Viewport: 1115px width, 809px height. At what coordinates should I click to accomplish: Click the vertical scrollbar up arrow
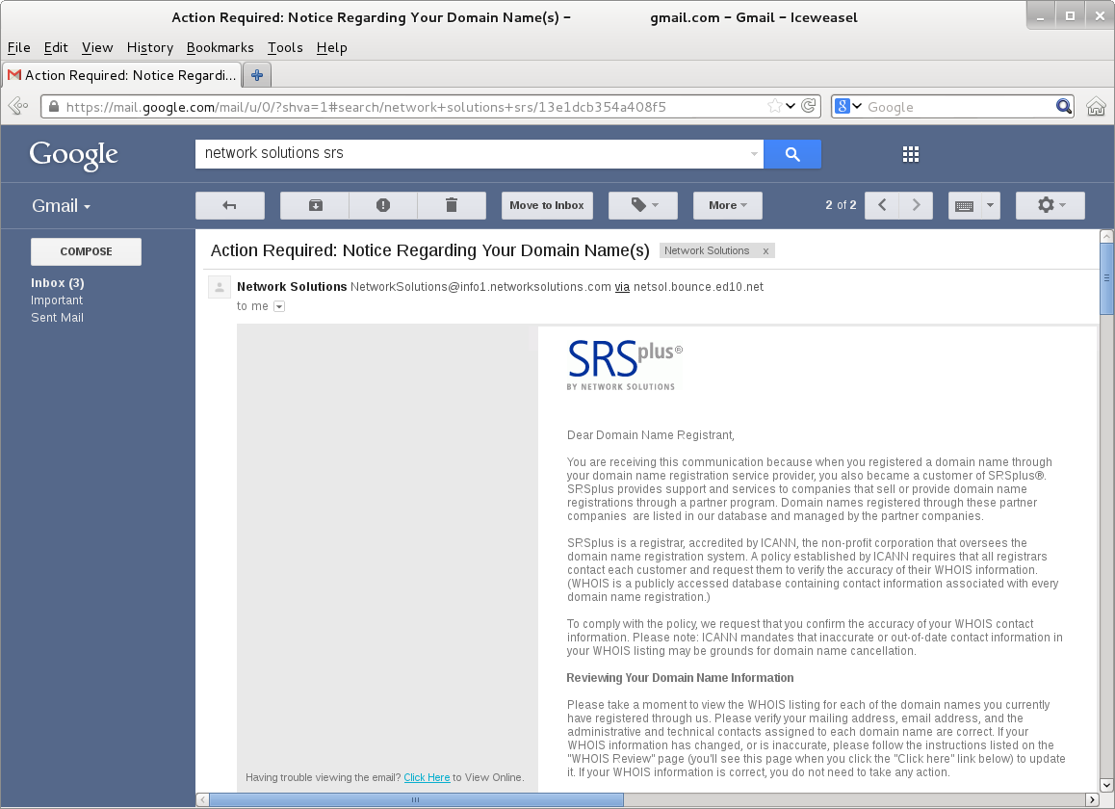click(1106, 236)
